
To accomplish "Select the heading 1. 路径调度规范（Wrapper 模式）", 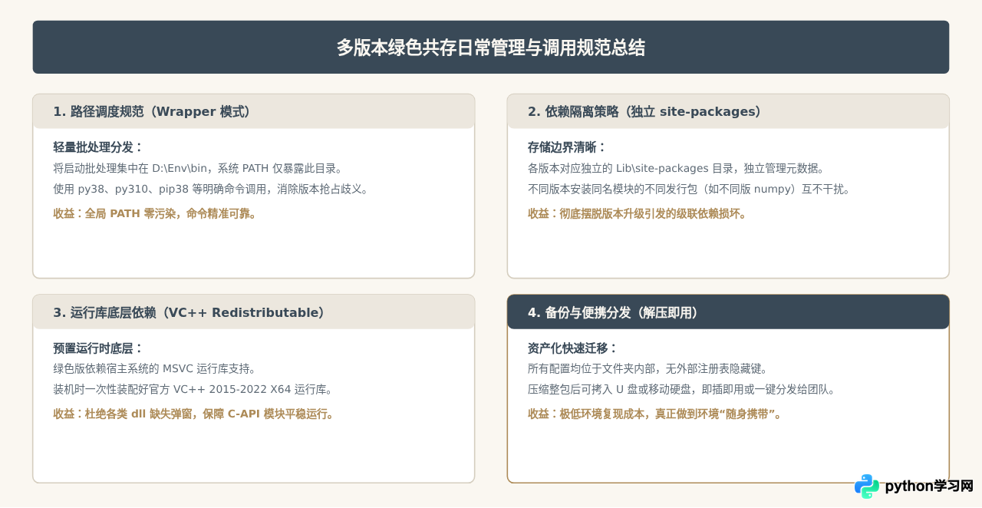I will pyautogui.click(x=154, y=112).
